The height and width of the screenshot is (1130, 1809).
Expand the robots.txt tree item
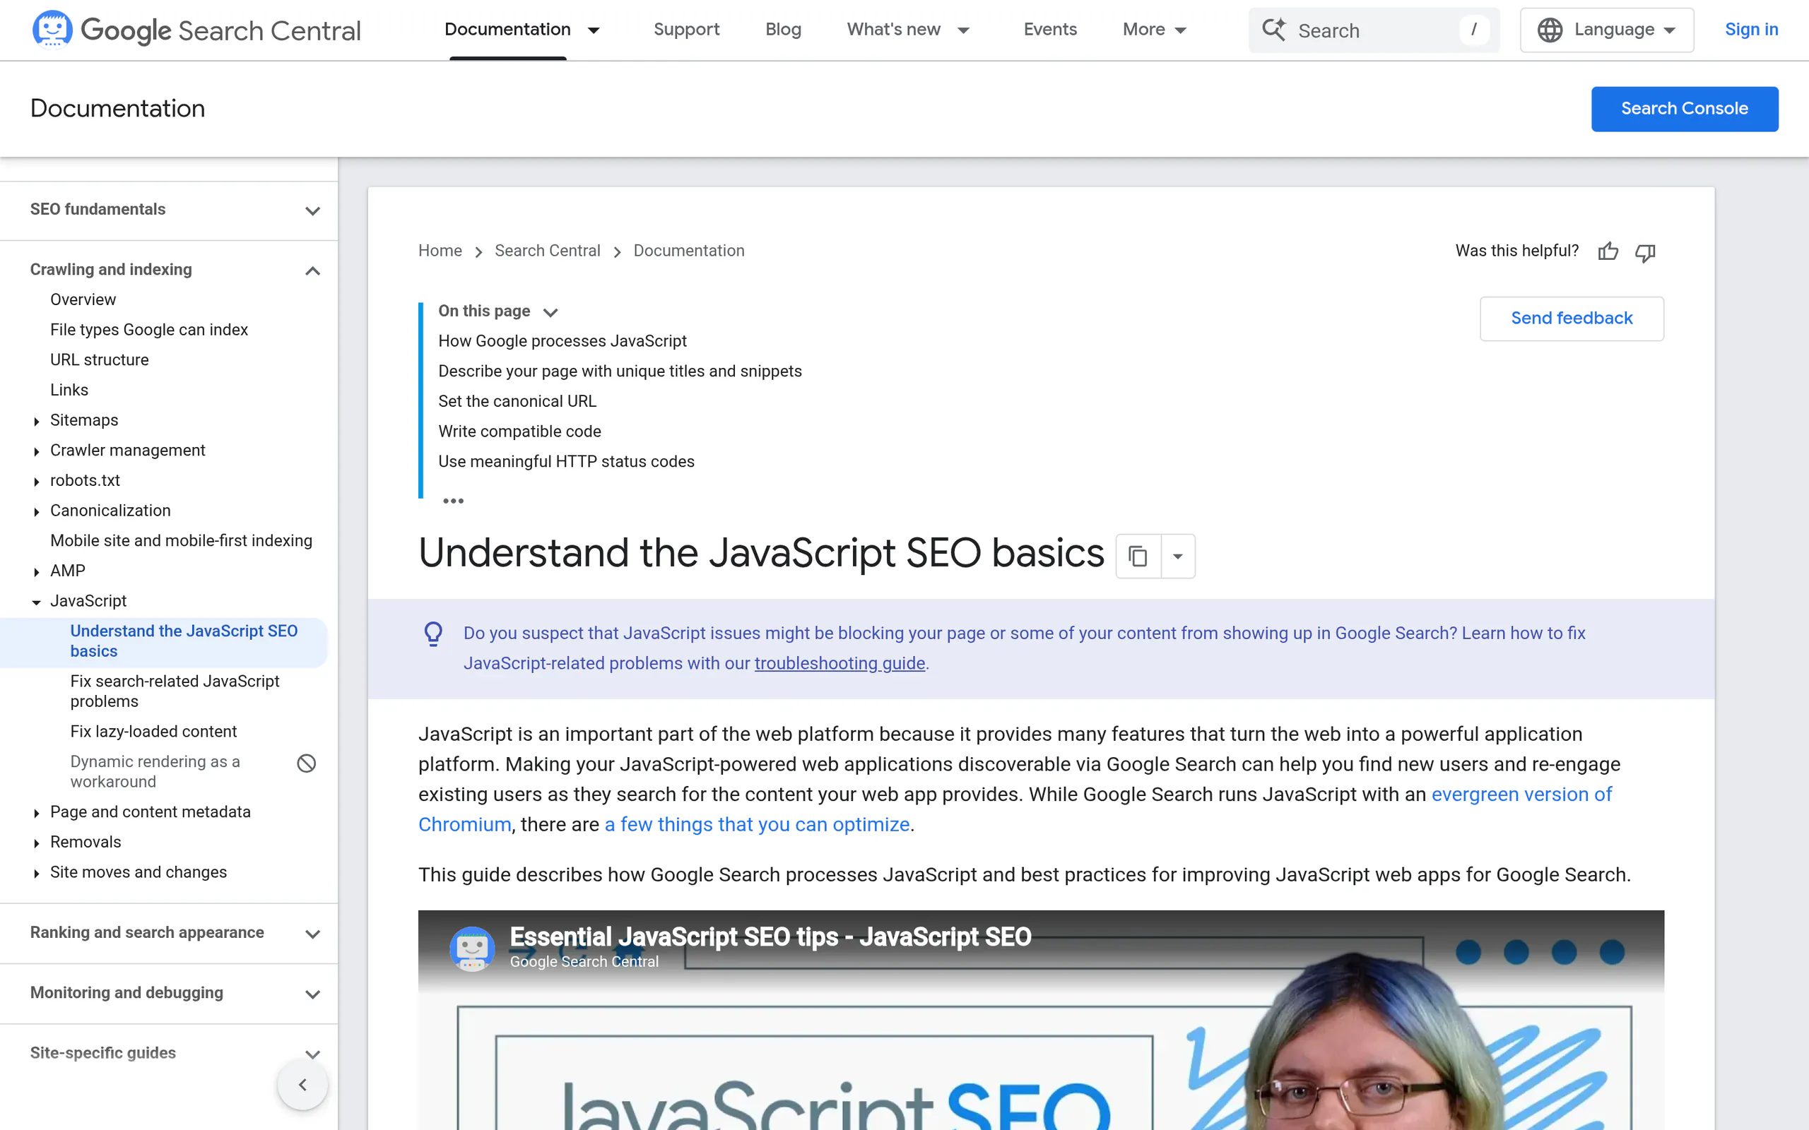[36, 481]
